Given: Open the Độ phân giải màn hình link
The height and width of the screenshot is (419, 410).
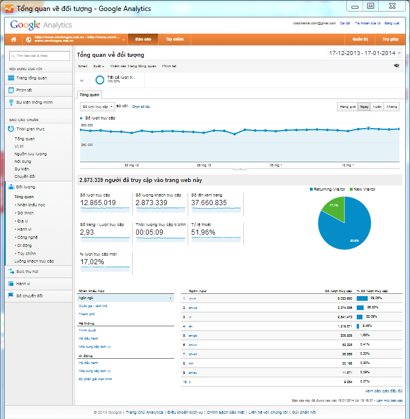Looking at the screenshot, I should pos(96,379).
